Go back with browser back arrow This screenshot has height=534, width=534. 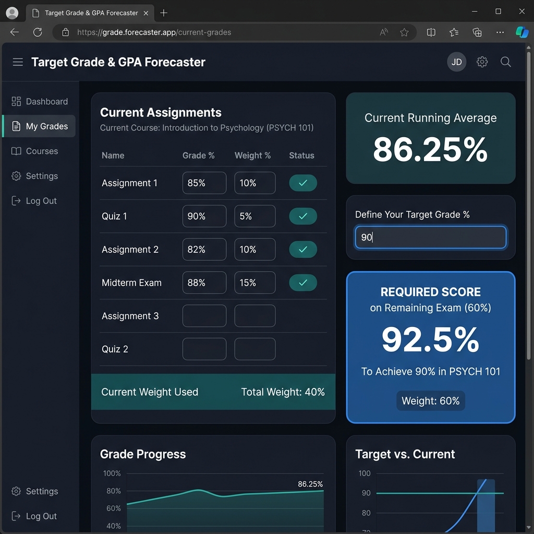pyautogui.click(x=15, y=32)
